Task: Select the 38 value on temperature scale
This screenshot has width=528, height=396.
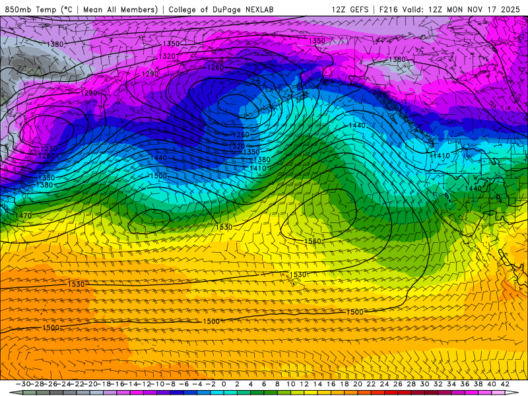Action: tap(478, 384)
